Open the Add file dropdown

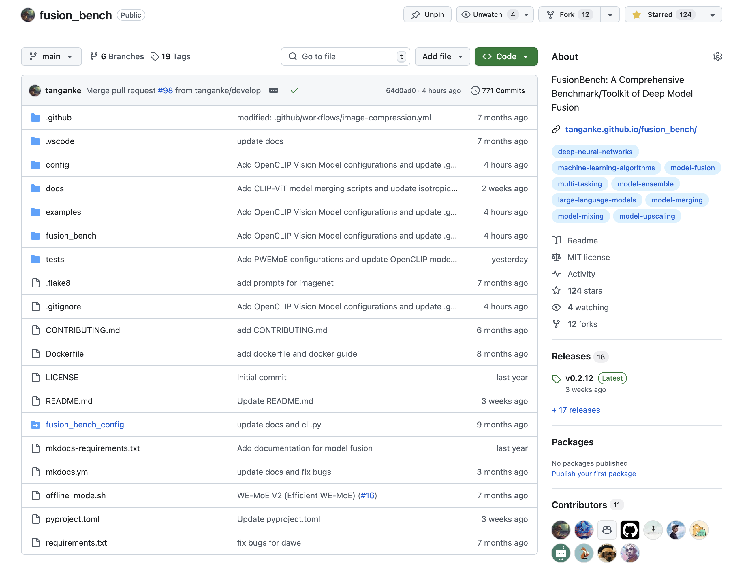[x=442, y=56]
